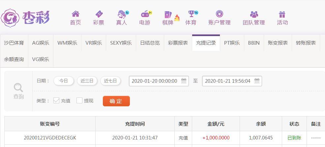The image size is (325, 147).
Task: Switch to 彩票报表 tab
Action: point(178,43)
